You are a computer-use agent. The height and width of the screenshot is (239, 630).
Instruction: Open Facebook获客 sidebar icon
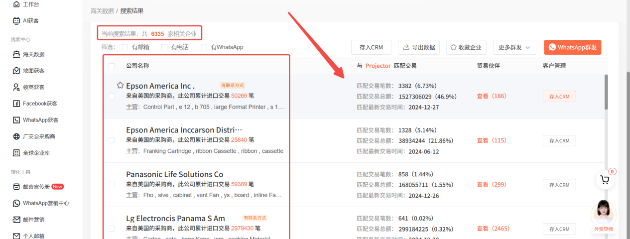point(16,104)
